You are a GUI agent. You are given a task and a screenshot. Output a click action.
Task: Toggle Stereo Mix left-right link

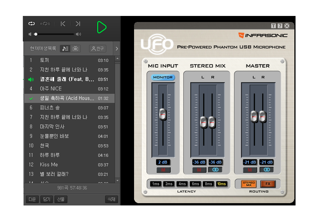click(216, 170)
